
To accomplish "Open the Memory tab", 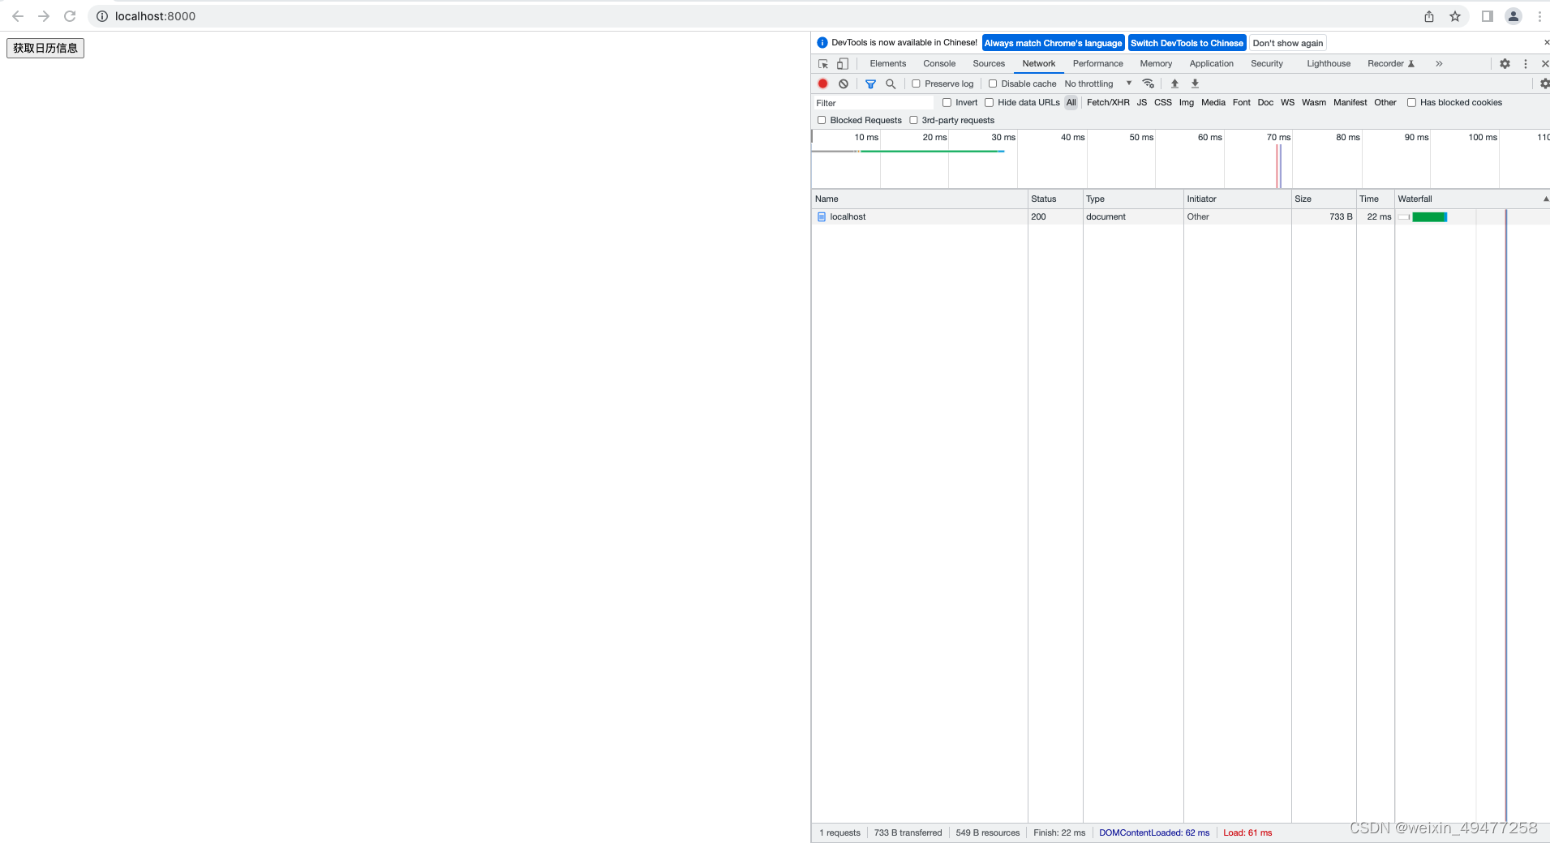I will 1156,63.
